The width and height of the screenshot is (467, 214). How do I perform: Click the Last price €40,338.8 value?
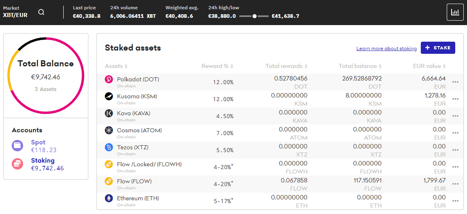click(x=86, y=16)
